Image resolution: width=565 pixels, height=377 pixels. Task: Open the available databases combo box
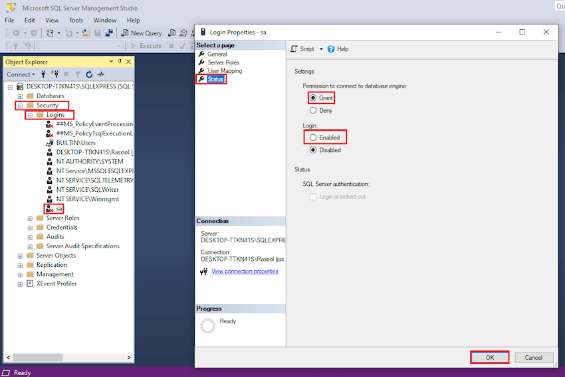[x=80, y=46]
